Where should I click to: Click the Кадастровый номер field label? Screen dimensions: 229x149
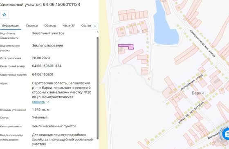(12, 66)
